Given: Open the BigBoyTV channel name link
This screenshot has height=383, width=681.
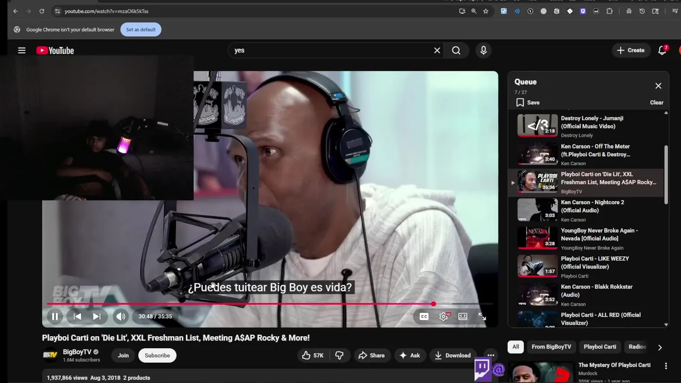Looking at the screenshot, I should tap(77, 352).
